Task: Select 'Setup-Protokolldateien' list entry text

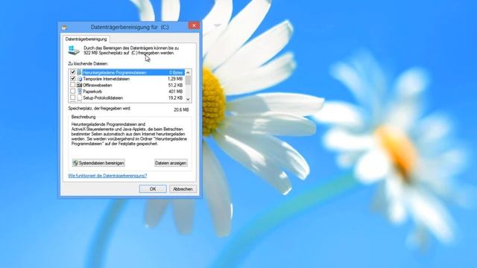Action: coord(103,98)
